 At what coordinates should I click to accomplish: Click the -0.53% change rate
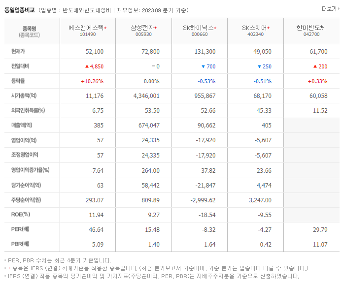pyautogui.click(x=206, y=81)
